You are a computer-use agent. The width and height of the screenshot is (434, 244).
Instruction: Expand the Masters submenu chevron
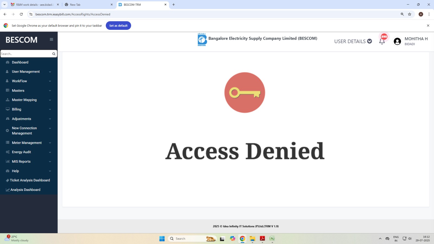(x=50, y=91)
